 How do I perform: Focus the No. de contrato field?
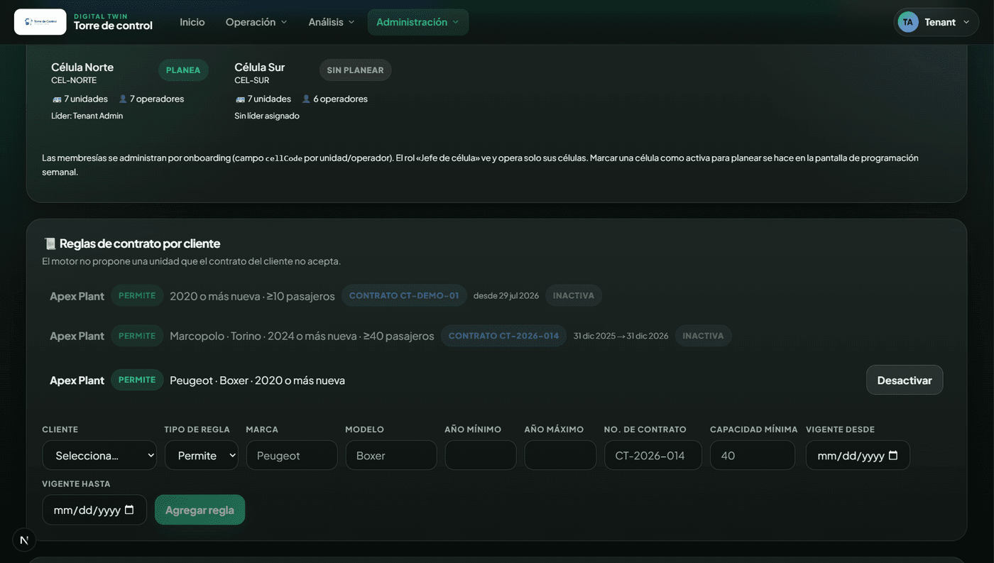[653, 455]
